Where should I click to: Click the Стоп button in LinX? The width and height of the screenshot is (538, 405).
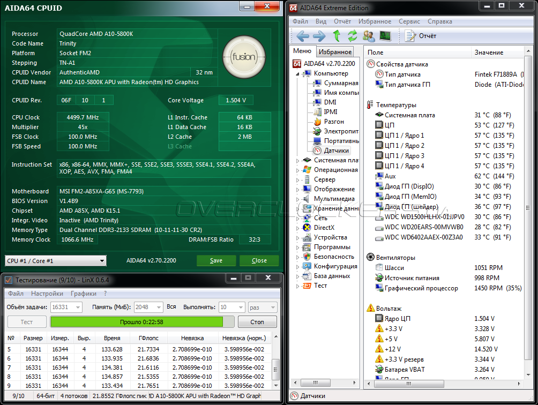tap(257, 322)
